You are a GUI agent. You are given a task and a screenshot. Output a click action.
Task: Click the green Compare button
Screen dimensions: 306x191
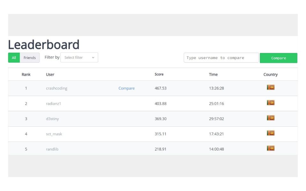coord(278,58)
